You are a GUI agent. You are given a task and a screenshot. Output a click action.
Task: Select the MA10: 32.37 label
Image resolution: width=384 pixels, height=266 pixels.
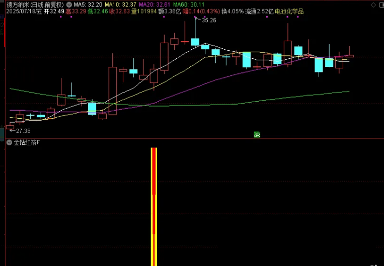tap(120, 4)
